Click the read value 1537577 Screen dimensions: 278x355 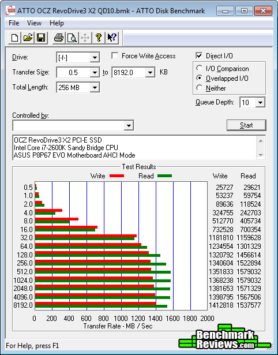pos(249,305)
